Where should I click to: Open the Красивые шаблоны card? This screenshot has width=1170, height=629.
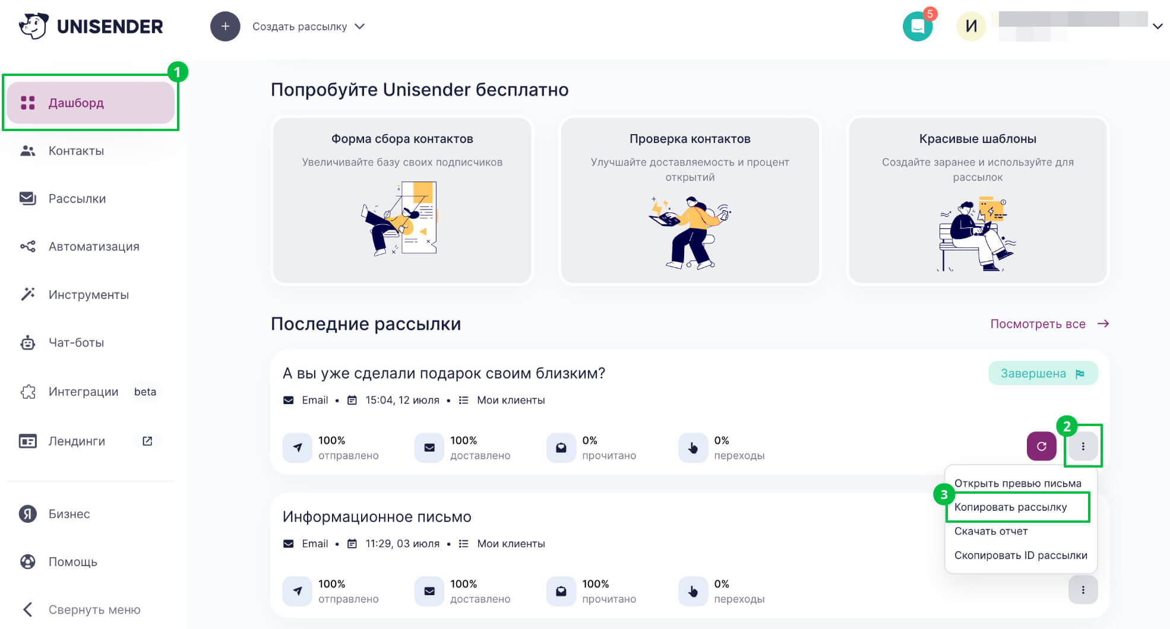978,201
